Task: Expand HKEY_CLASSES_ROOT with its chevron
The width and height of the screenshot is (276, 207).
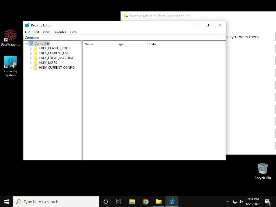Action: [31, 49]
